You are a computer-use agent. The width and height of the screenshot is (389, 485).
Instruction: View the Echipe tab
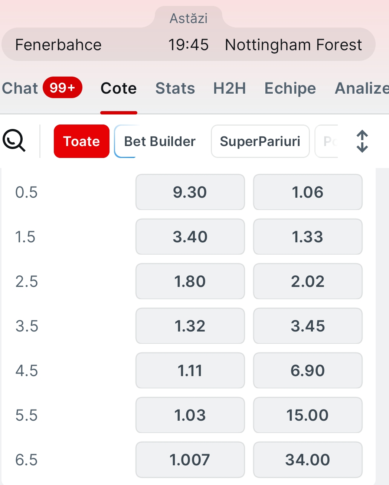[290, 88]
